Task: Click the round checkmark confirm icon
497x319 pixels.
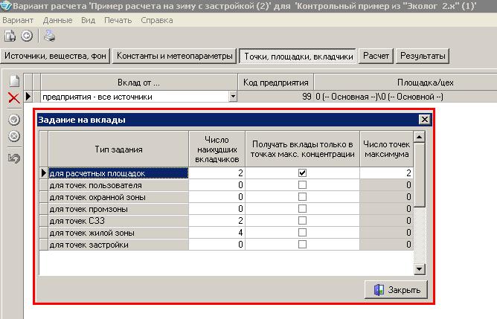Action: [13, 120]
